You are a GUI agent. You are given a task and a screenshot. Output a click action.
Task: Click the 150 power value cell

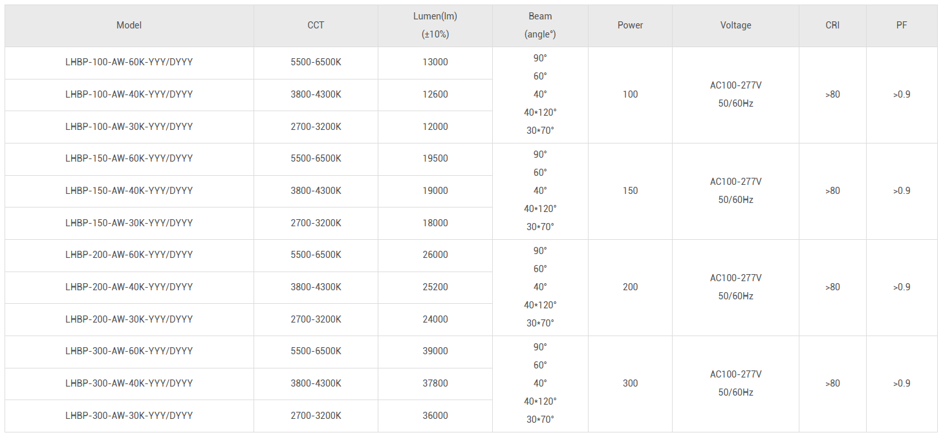(x=630, y=191)
